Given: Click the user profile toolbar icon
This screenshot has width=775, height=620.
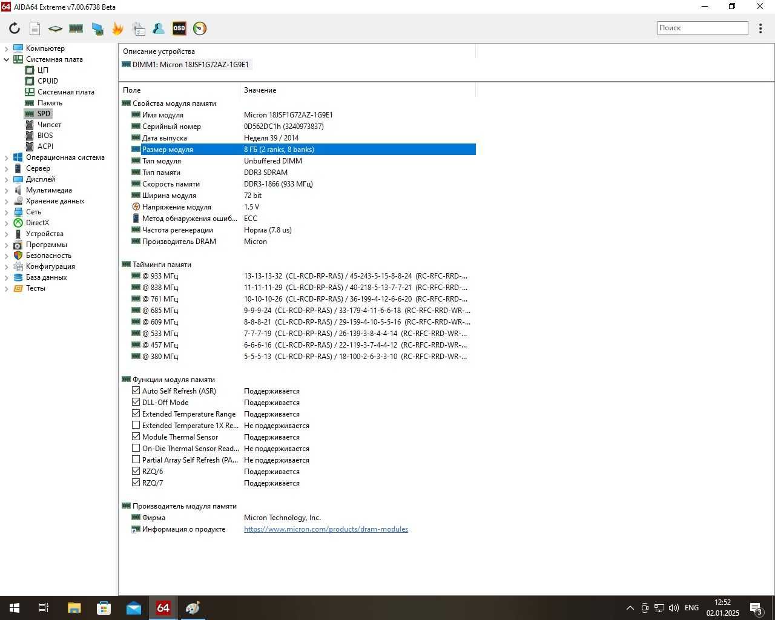Looking at the screenshot, I should point(159,28).
